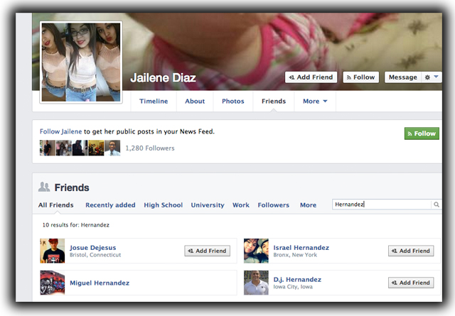Go to the Photos tab
Image resolution: width=455 pixels, height=316 pixels.
[x=232, y=102]
